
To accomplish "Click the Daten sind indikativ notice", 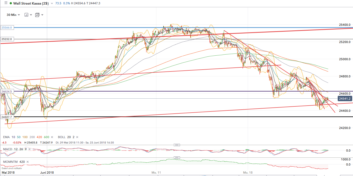I will click(x=12, y=168).
